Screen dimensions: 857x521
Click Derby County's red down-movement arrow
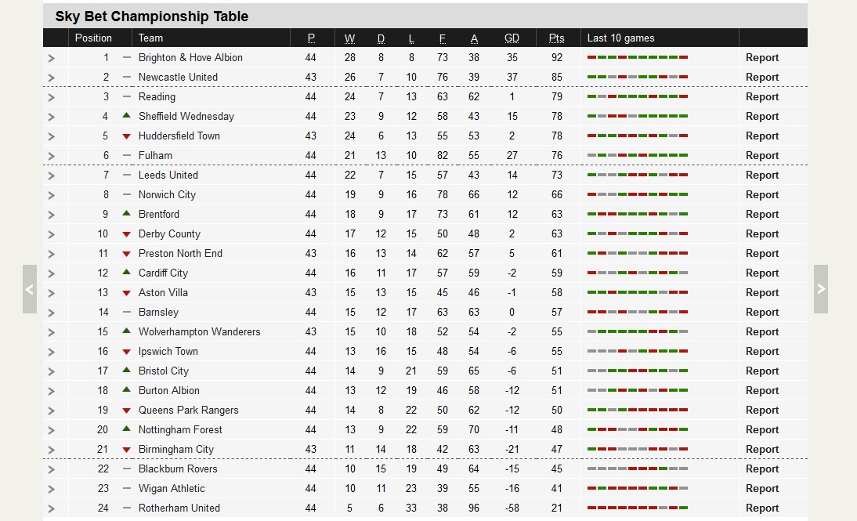point(126,234)
